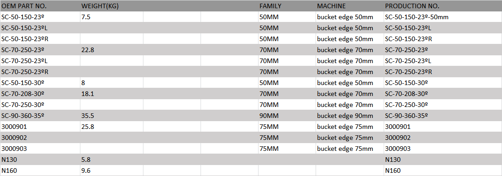Click the MACHINE column header

pos(349,6)
